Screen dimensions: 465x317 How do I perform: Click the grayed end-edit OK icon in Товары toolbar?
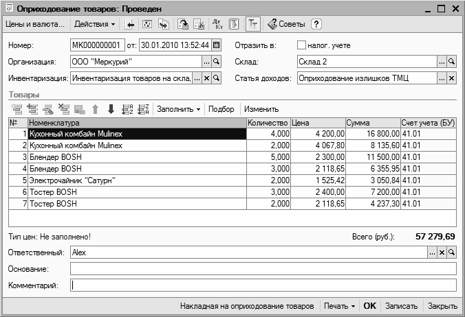[80, 109]
